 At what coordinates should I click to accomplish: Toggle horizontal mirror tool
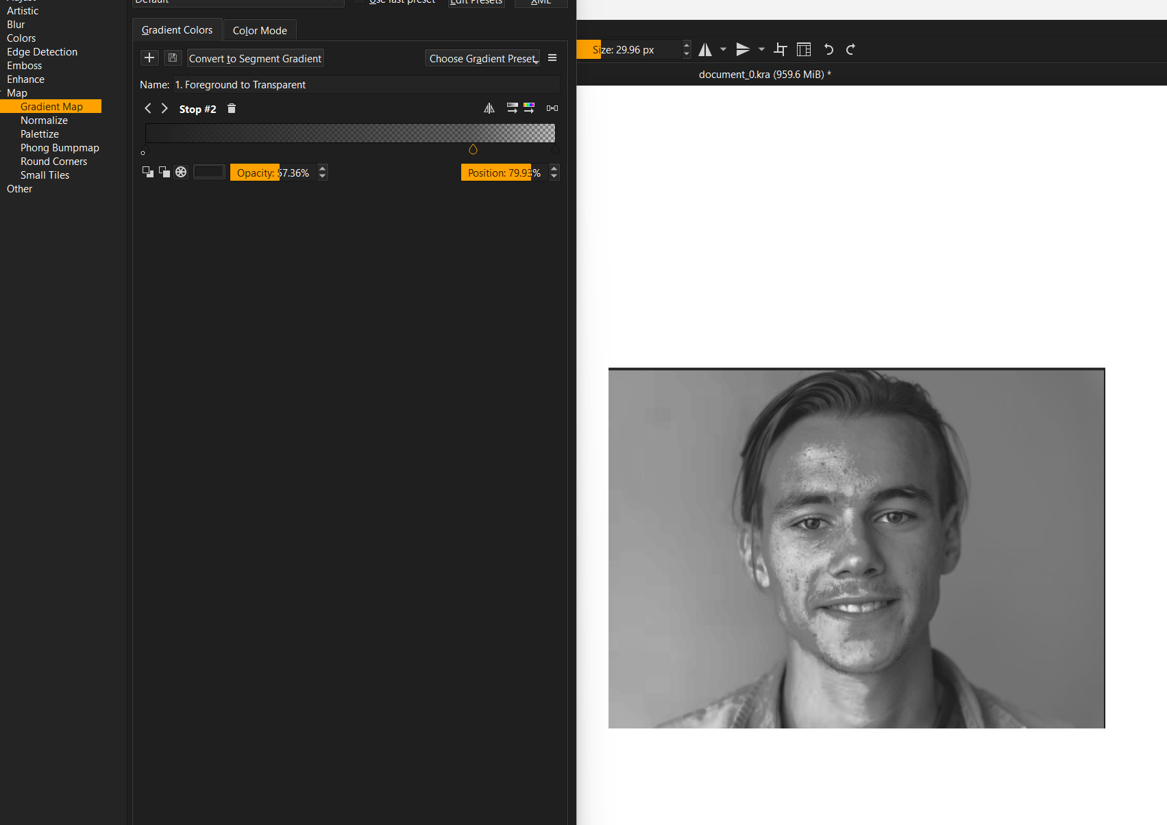click(705, 49)
